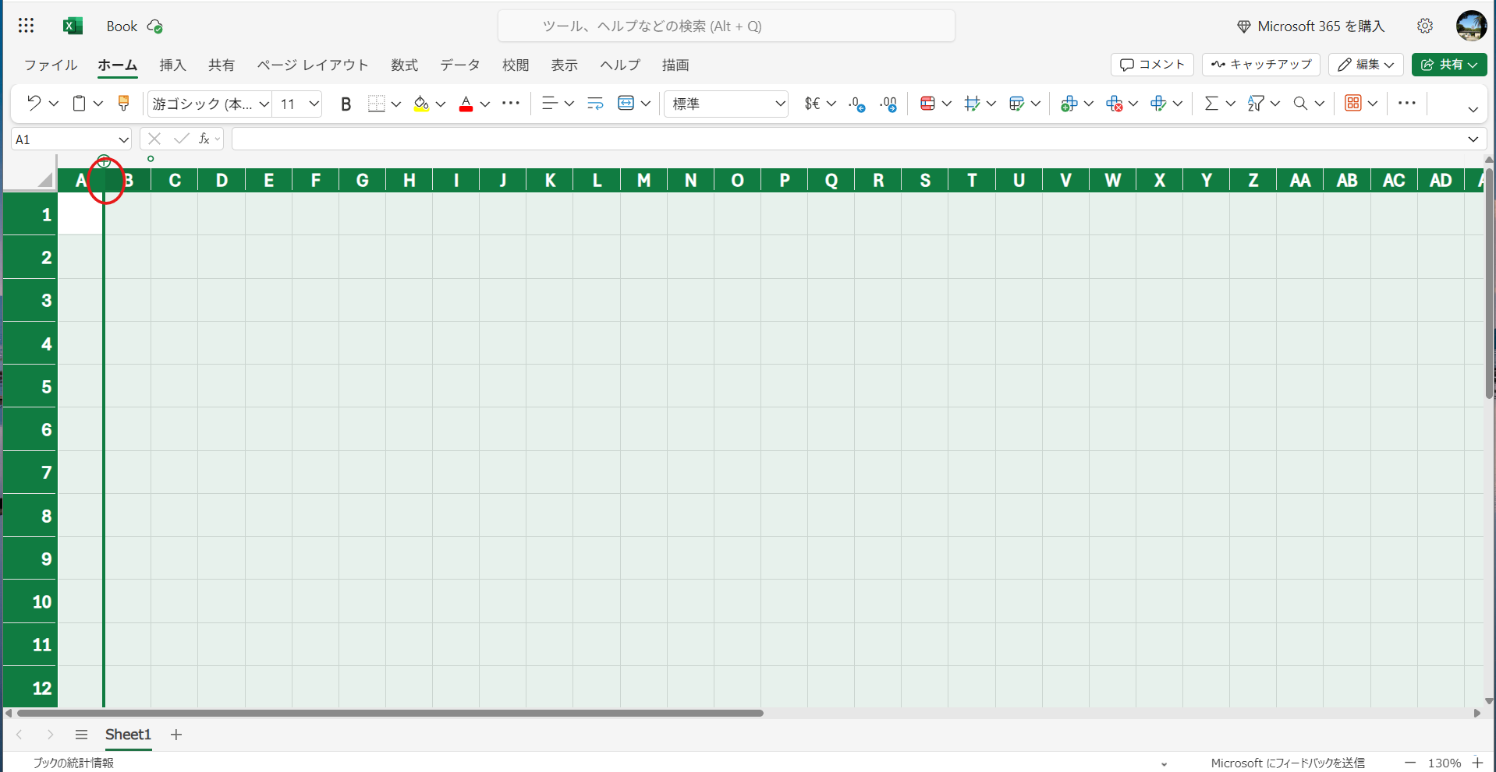Toggle wrap text
Screen dimensions: 1496x772
[x=595, y=103]
